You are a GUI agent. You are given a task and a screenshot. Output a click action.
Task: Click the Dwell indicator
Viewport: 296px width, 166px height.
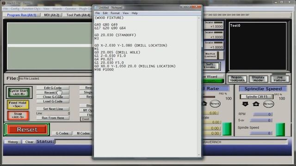pos(86,119)
